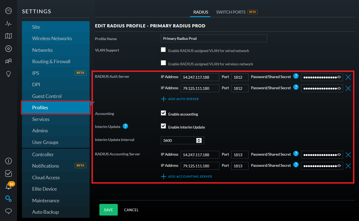Open the Live Chat bubble icon

(8, 211)
